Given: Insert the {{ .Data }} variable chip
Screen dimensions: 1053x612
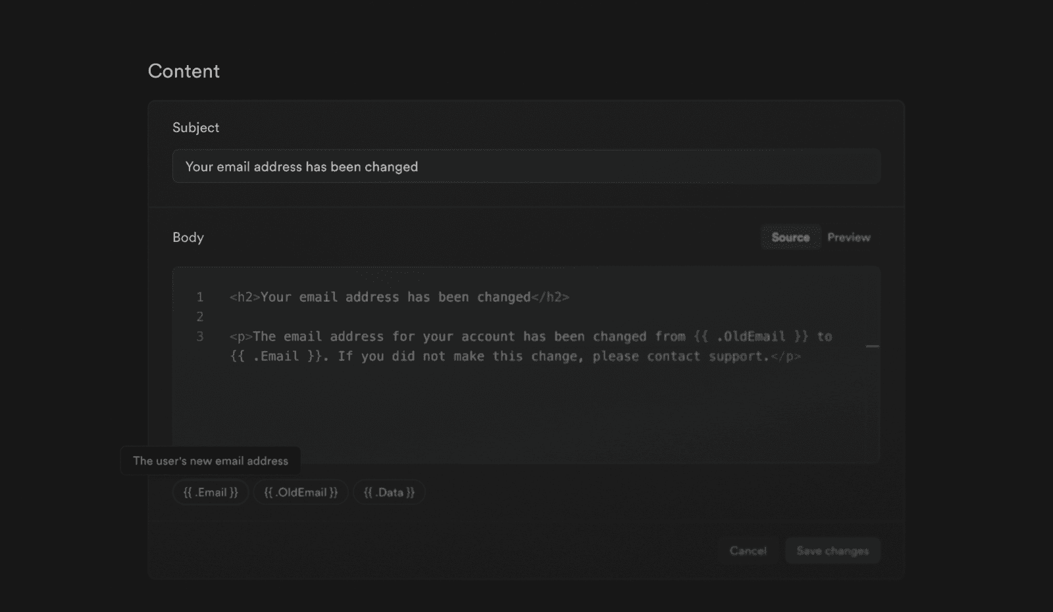Looking at the screenshot, I should 389,492.
